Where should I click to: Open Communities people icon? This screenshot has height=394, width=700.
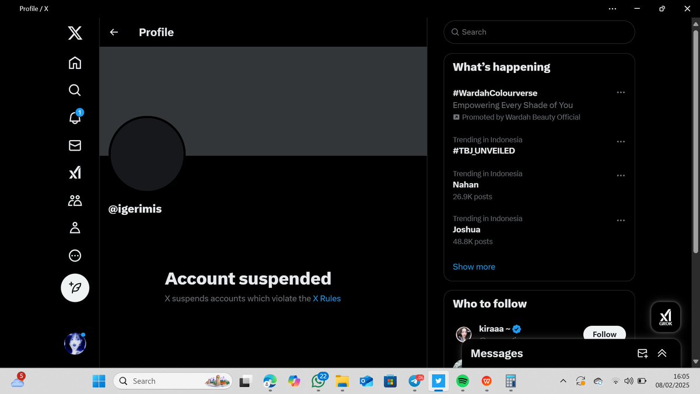[75, 201]
